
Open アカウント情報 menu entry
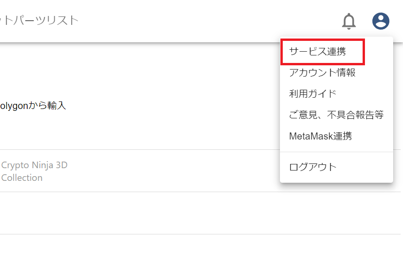pos(322,73)
